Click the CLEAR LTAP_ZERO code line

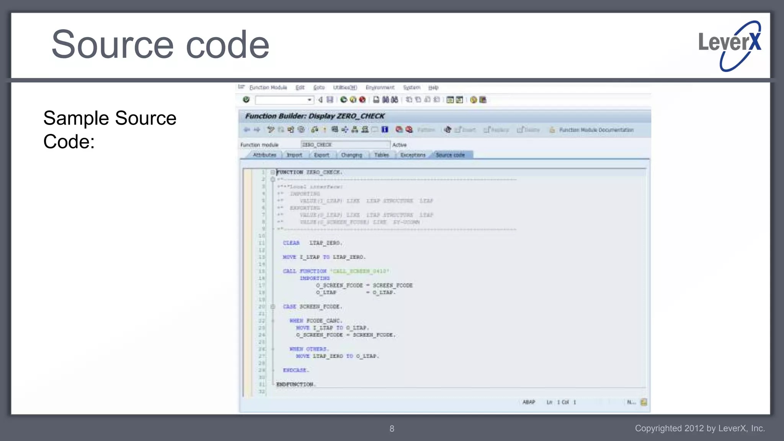click(313, 243)
